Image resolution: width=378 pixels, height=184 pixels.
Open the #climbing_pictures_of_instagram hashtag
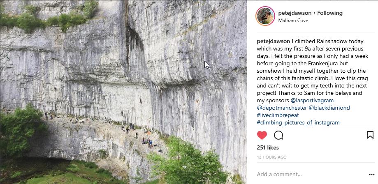click(298, 122)
